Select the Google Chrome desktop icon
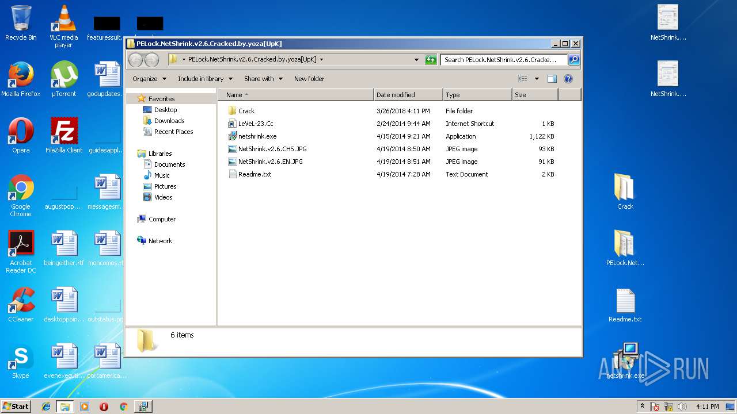This screenshot has height=414, width=737. 21,195
